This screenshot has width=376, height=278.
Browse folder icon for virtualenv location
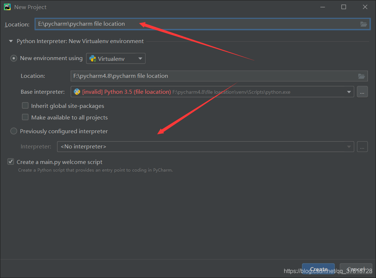click(361, 76)
